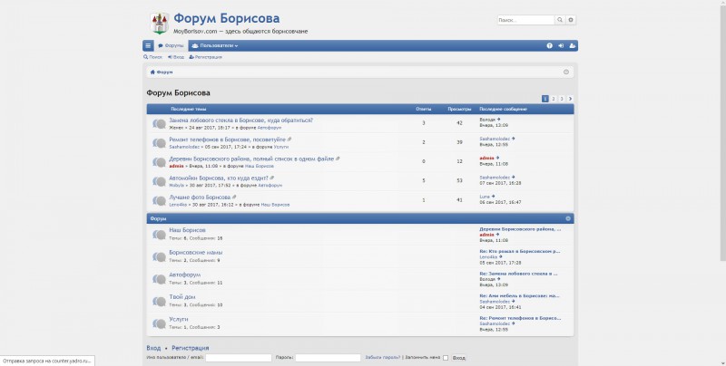Click Вход link below navbar
726x366 pixels.
tap(176, 57)
